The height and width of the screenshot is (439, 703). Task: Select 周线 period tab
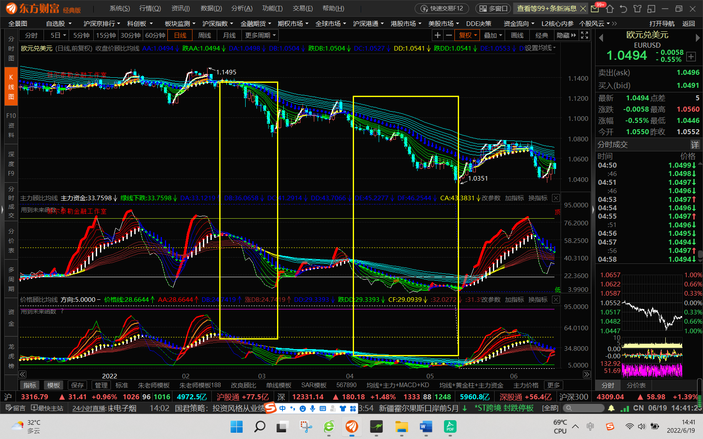click(x=205, y=36)
